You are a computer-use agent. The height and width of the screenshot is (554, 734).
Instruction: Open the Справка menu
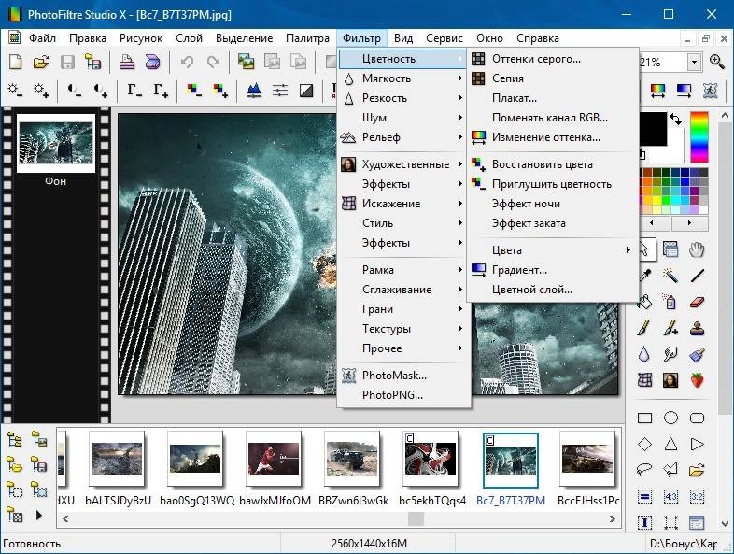(537, 38)
